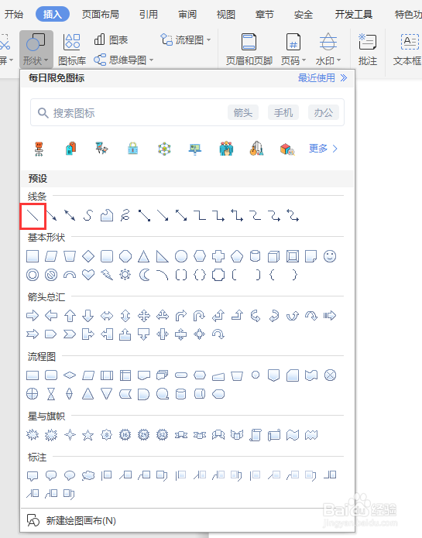422x538 pixels.
Task: Select the straight line shape
Action: [33, 216]
